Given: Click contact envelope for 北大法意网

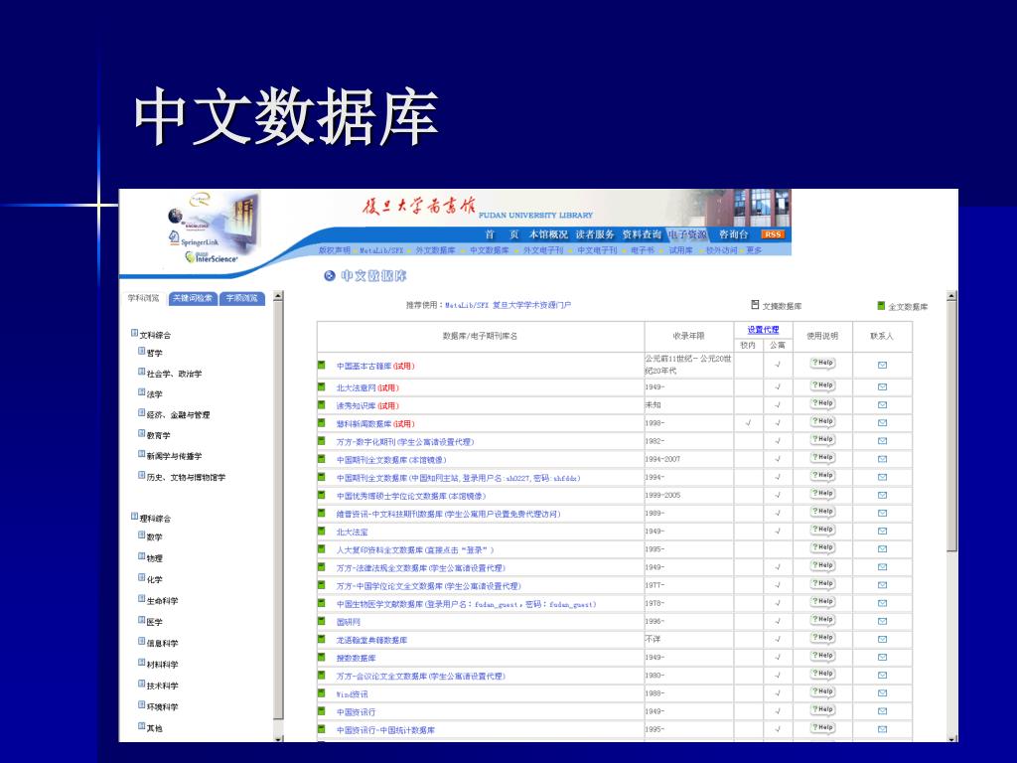Looking at the screenshot, I should tap(882, 387).
